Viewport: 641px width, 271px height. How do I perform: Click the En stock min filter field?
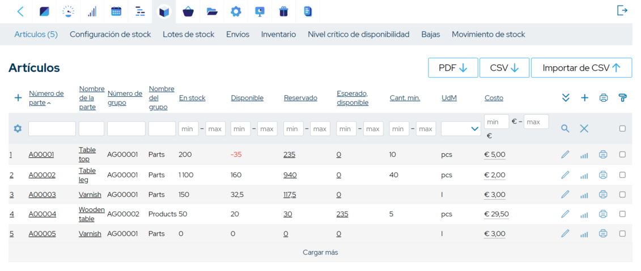189,128
